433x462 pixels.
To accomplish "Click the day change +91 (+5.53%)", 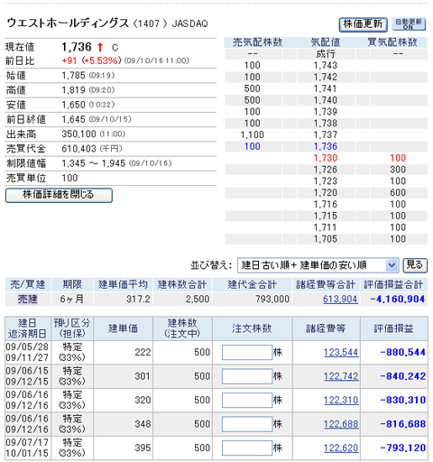I will pyautogui.click(x=91, y=60).
